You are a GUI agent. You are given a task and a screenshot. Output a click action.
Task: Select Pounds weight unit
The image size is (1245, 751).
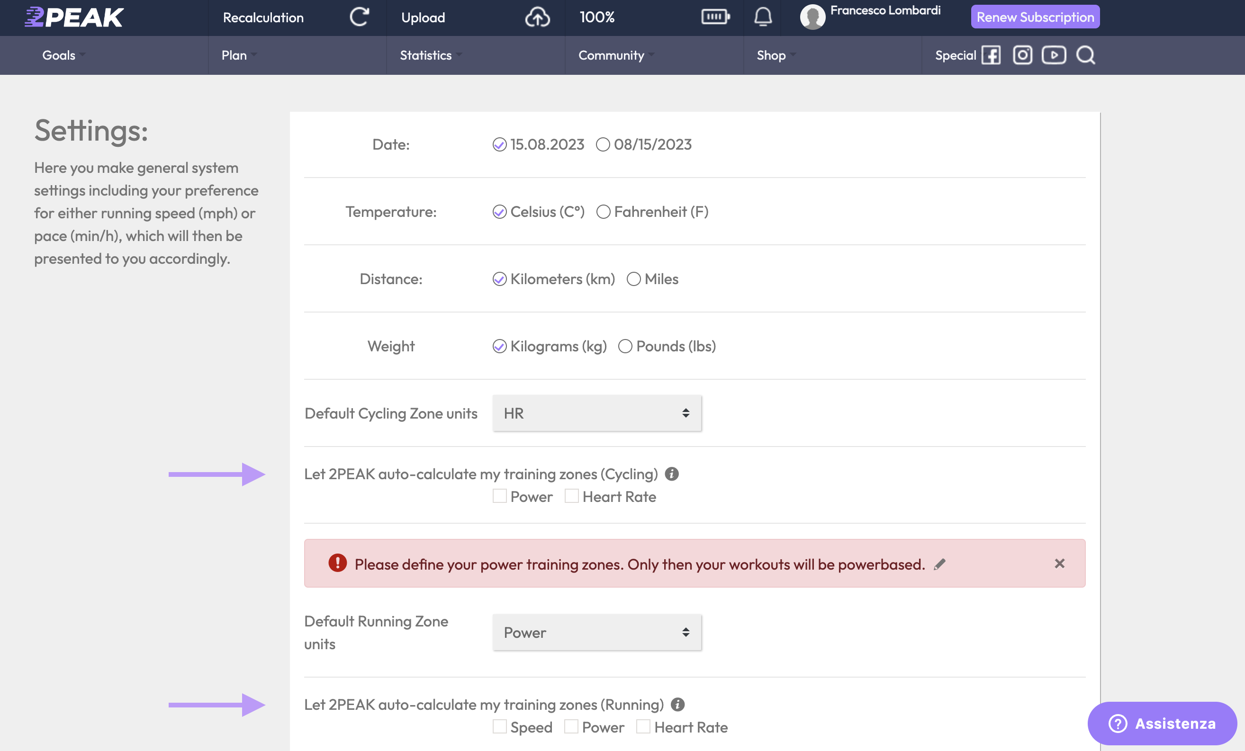[x=625, y=346]
